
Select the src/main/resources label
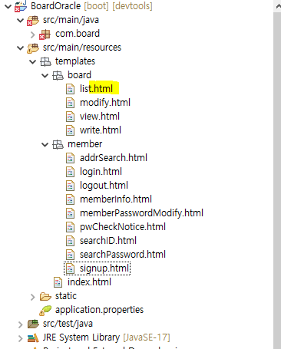pyautogui.click(x=82, y=48)
